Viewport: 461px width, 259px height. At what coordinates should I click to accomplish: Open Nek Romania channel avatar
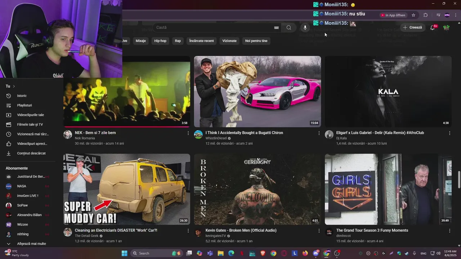[68, 135]
